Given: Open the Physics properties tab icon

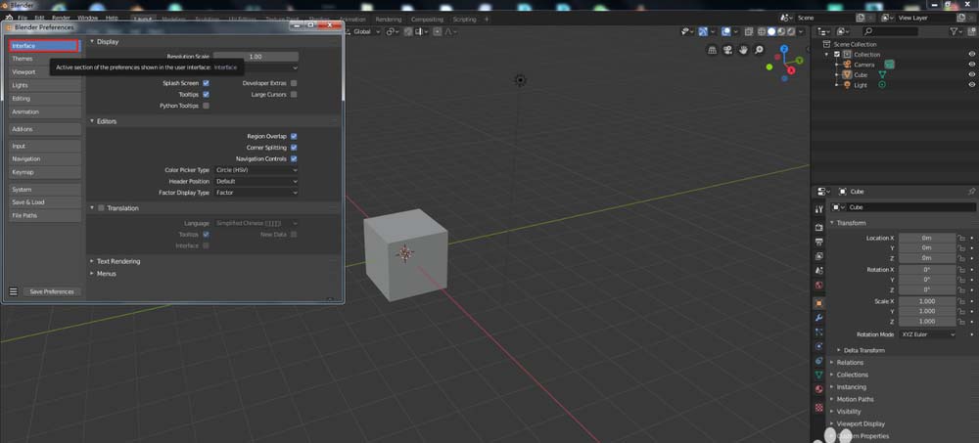Looking at the screenshot, I should pos(819,346).
